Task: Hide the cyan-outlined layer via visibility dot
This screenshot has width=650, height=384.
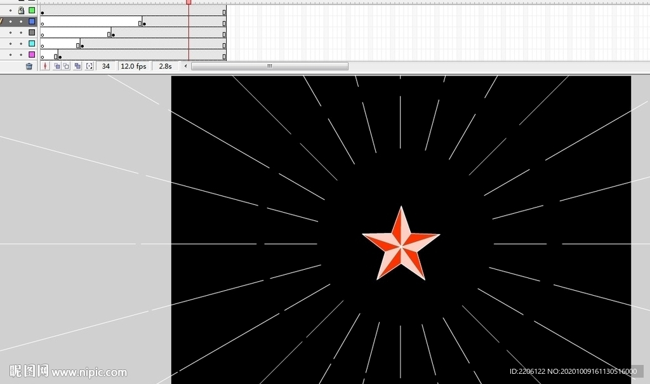Action: (11, 44)
